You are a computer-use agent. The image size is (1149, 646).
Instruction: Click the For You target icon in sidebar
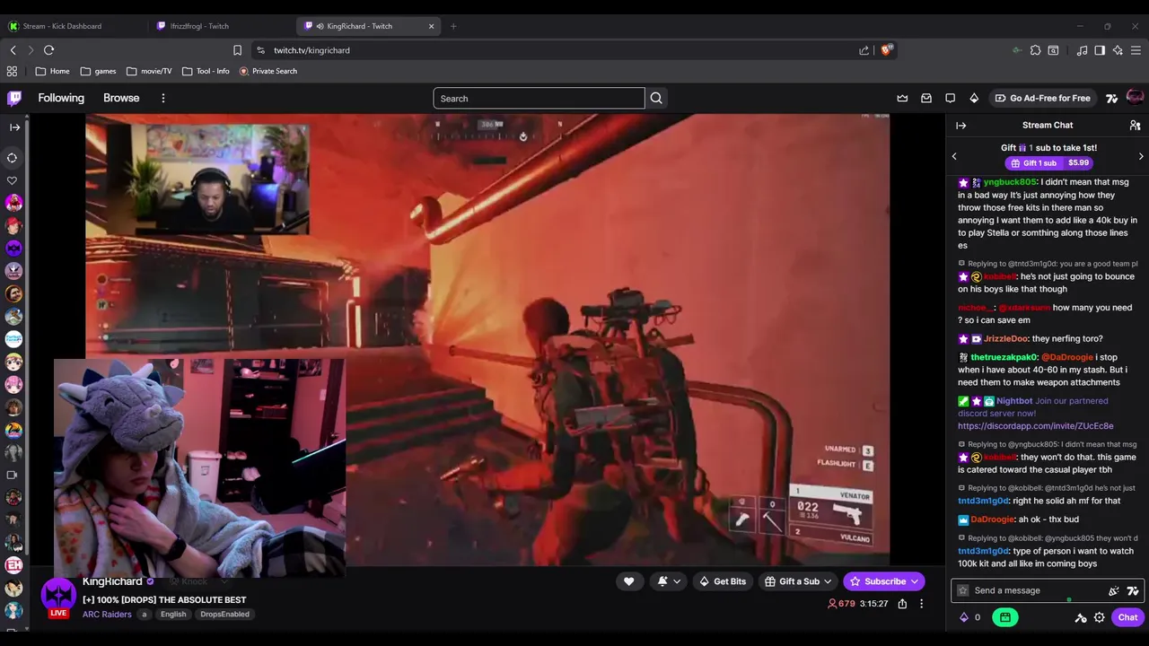[13, 158]
